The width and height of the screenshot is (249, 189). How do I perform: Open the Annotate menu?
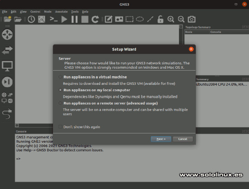[61, 11]
